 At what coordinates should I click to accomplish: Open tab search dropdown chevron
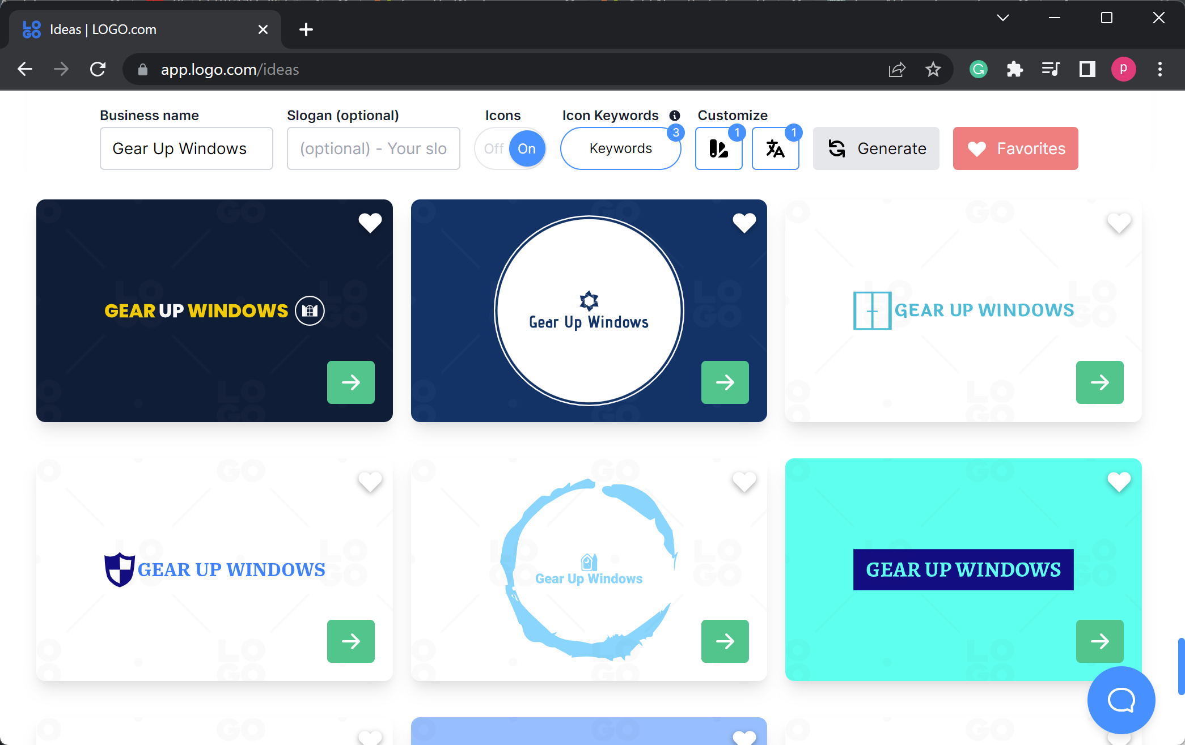tap(1003, 18)
